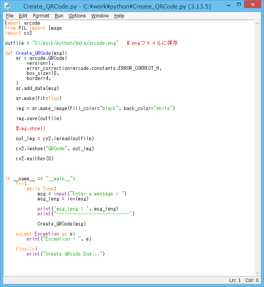The height and width of the screenshot is (287, 264).
Task: Open the File menu
Action: [10, 15]
